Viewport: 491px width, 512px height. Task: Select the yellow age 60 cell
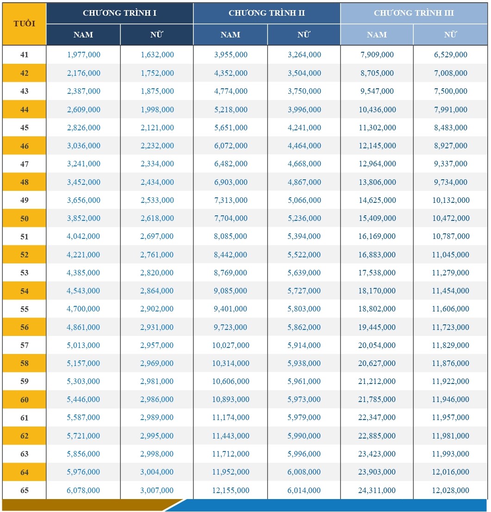pyautogui.click(x=24, y=399)
